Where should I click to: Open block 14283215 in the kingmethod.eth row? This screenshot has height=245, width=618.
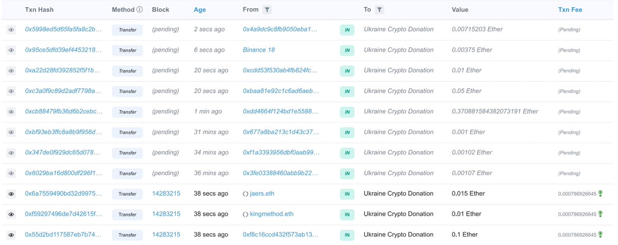166,214
